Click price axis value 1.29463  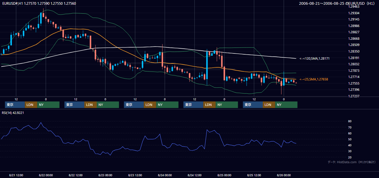[353, 7]
